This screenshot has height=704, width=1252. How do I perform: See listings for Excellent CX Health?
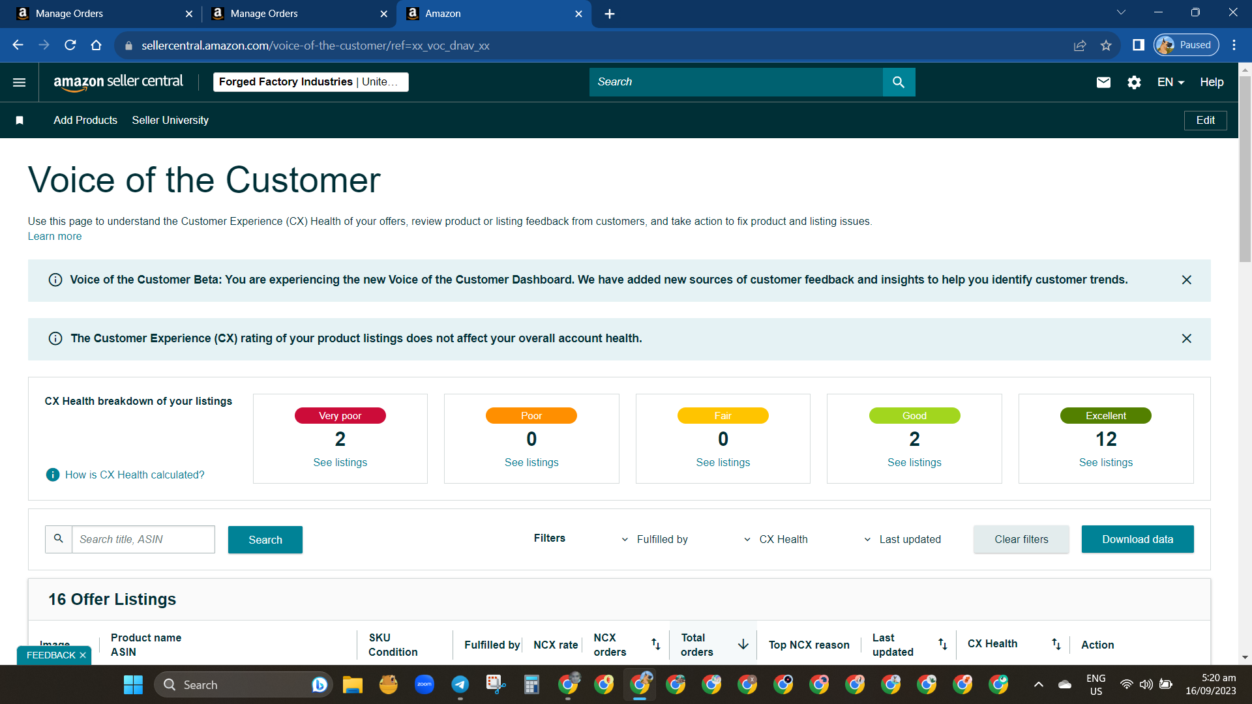[1106, 462]
